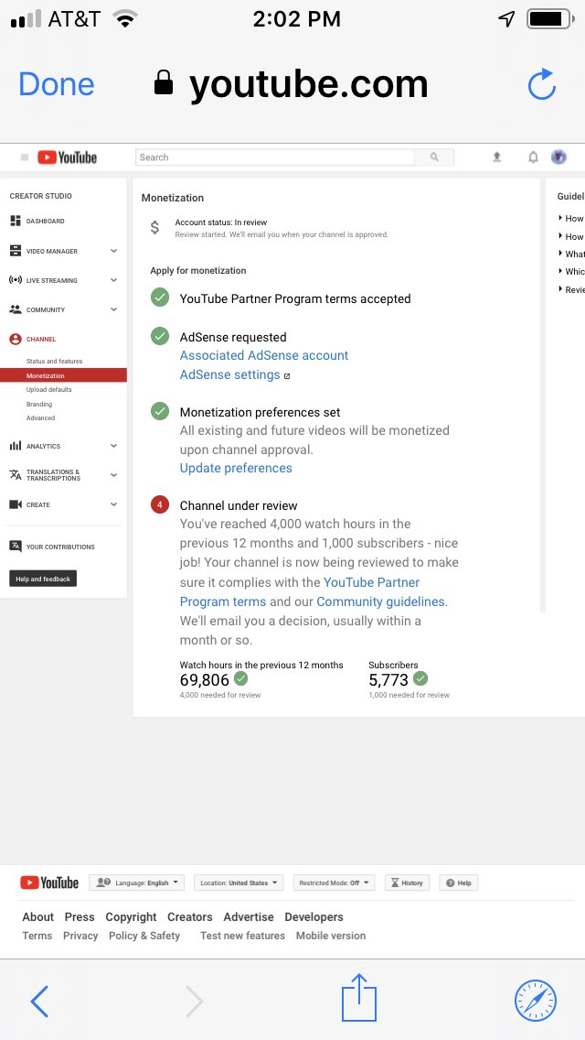
Task: Click the Live Streaming icon
Action: [x=16, y=280]
